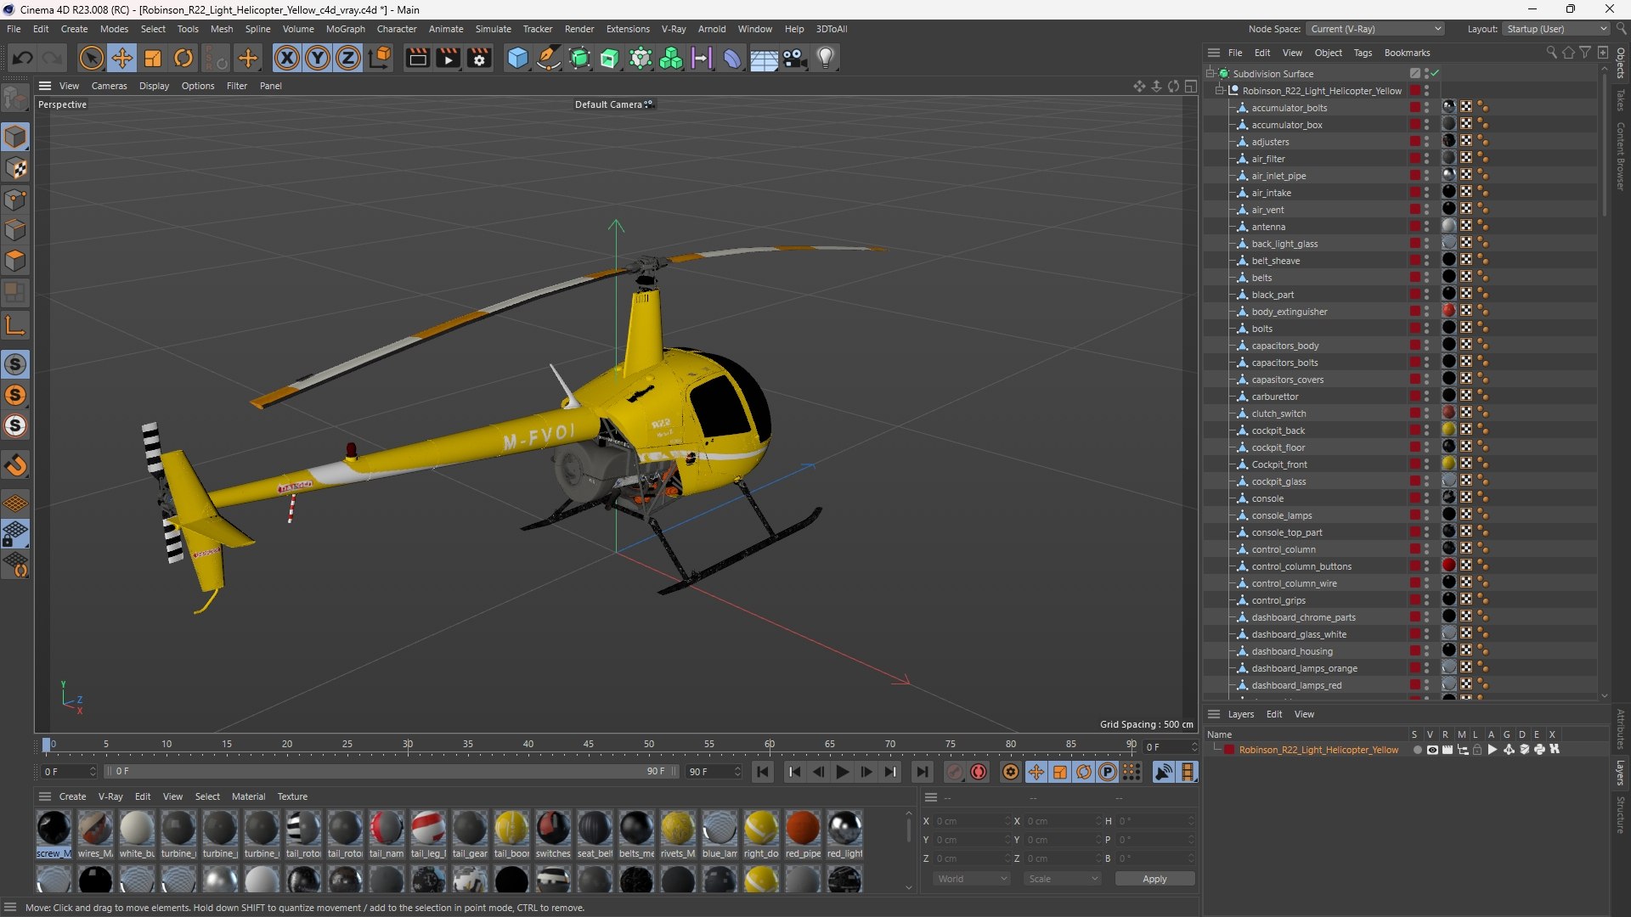
Task: Click the Apply button
Action: pos(1154,879)
